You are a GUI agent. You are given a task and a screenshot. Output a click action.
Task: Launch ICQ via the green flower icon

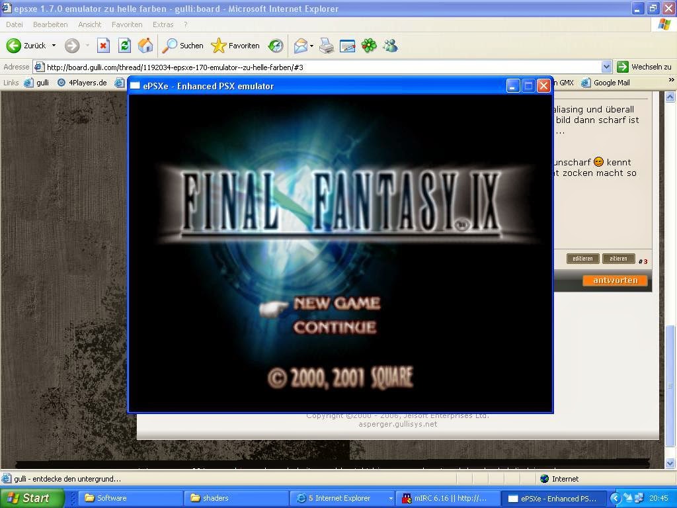[x=369, y=46]
